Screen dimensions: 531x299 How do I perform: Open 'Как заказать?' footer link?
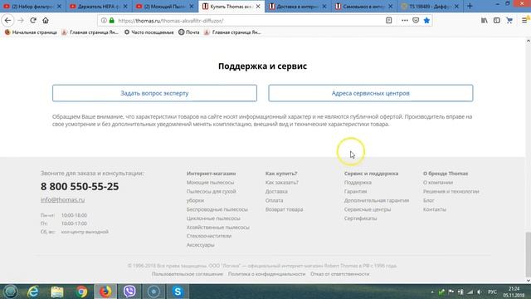pos(282,183)
